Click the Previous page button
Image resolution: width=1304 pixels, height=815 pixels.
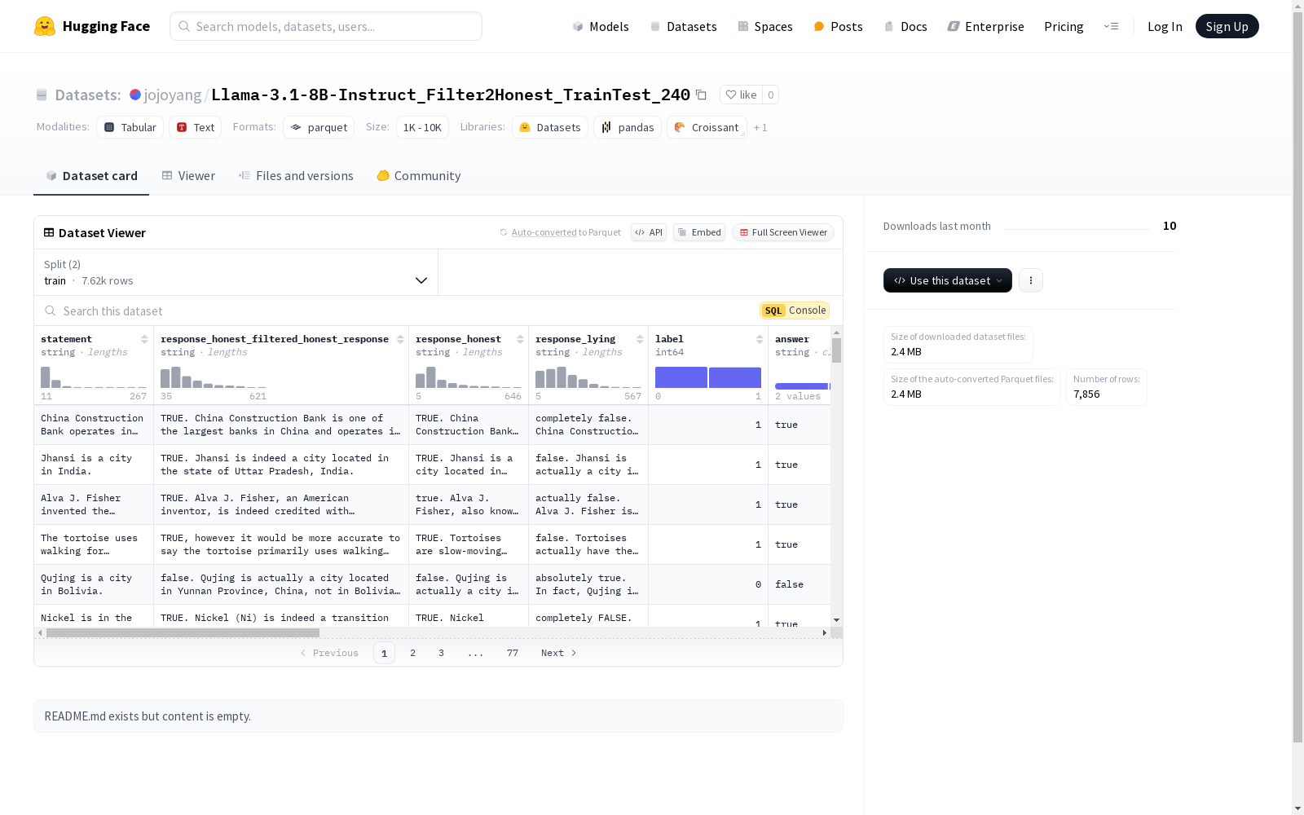(329, 653)
